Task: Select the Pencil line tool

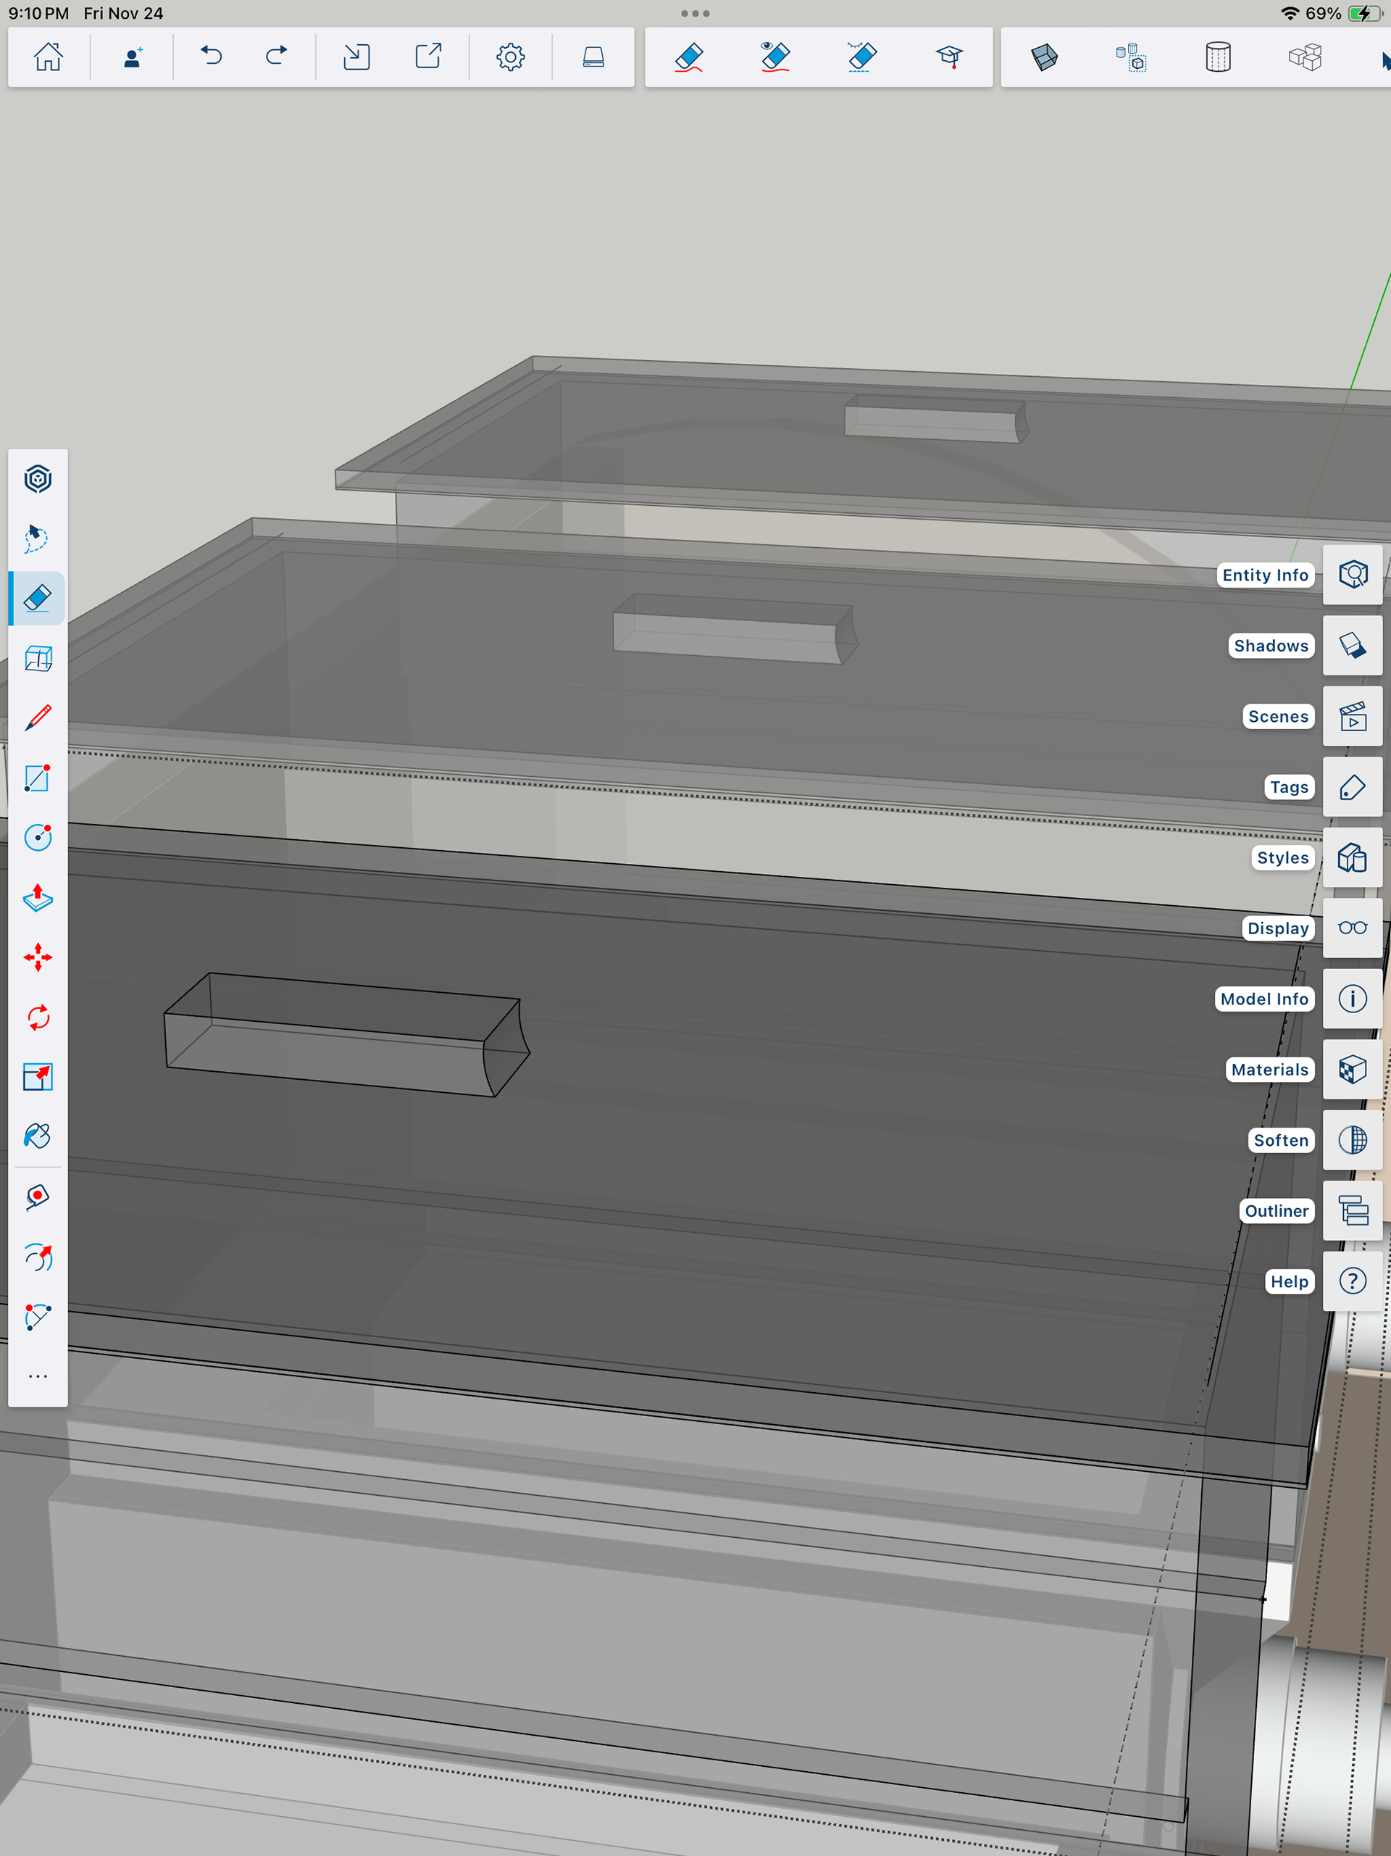Action: [38, 718]
